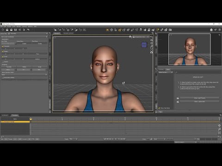Open the Select a Light dropdown

(x=166, y=72)
